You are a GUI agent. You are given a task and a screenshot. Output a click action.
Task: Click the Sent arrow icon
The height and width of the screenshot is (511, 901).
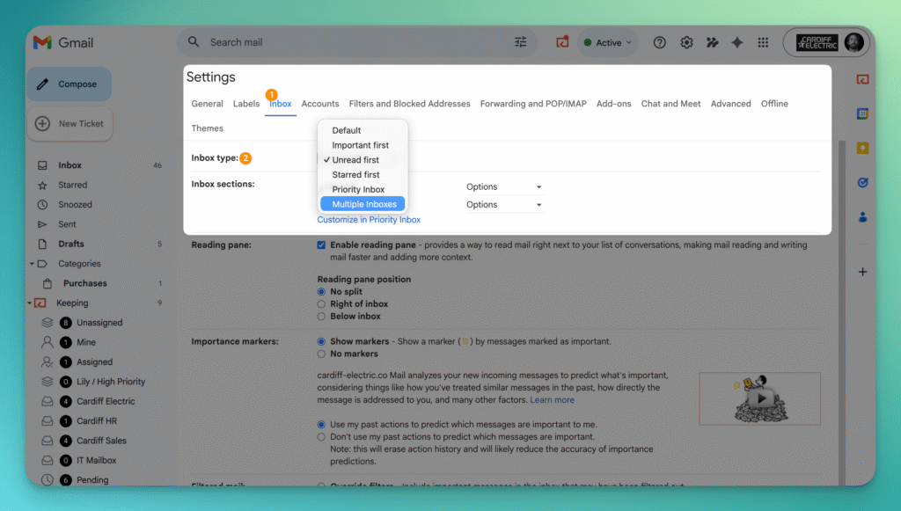42,224
